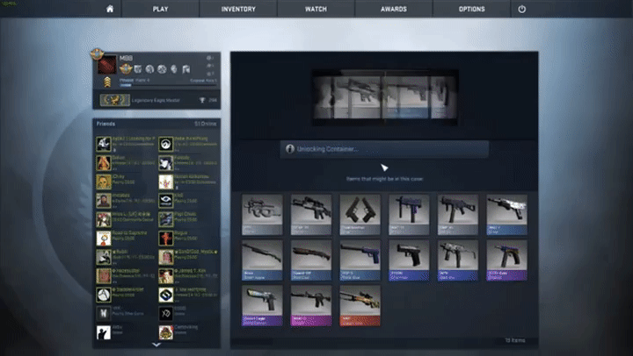The image size is (633, 356).
Task: Click the MBB player name
Action: point(126,58)
